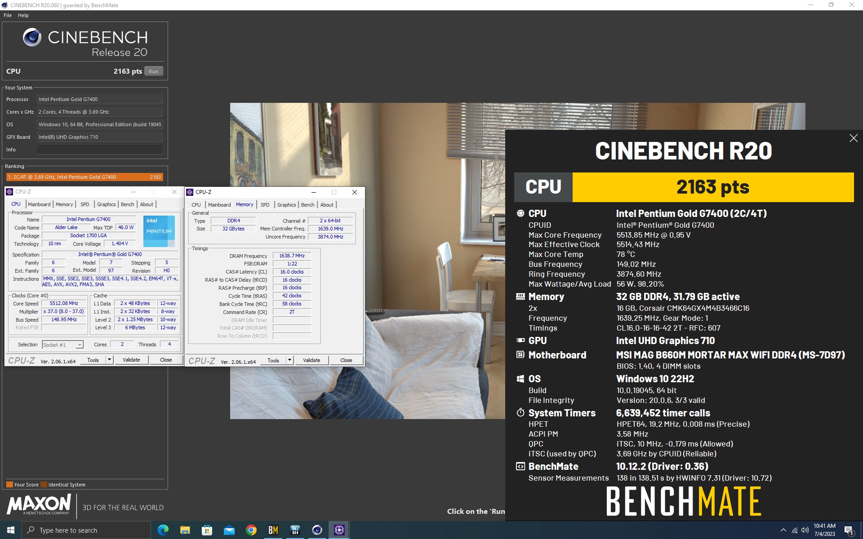Open the network icon in system tray
Viewport: 863px width, 539px height.
coord(794,530)
